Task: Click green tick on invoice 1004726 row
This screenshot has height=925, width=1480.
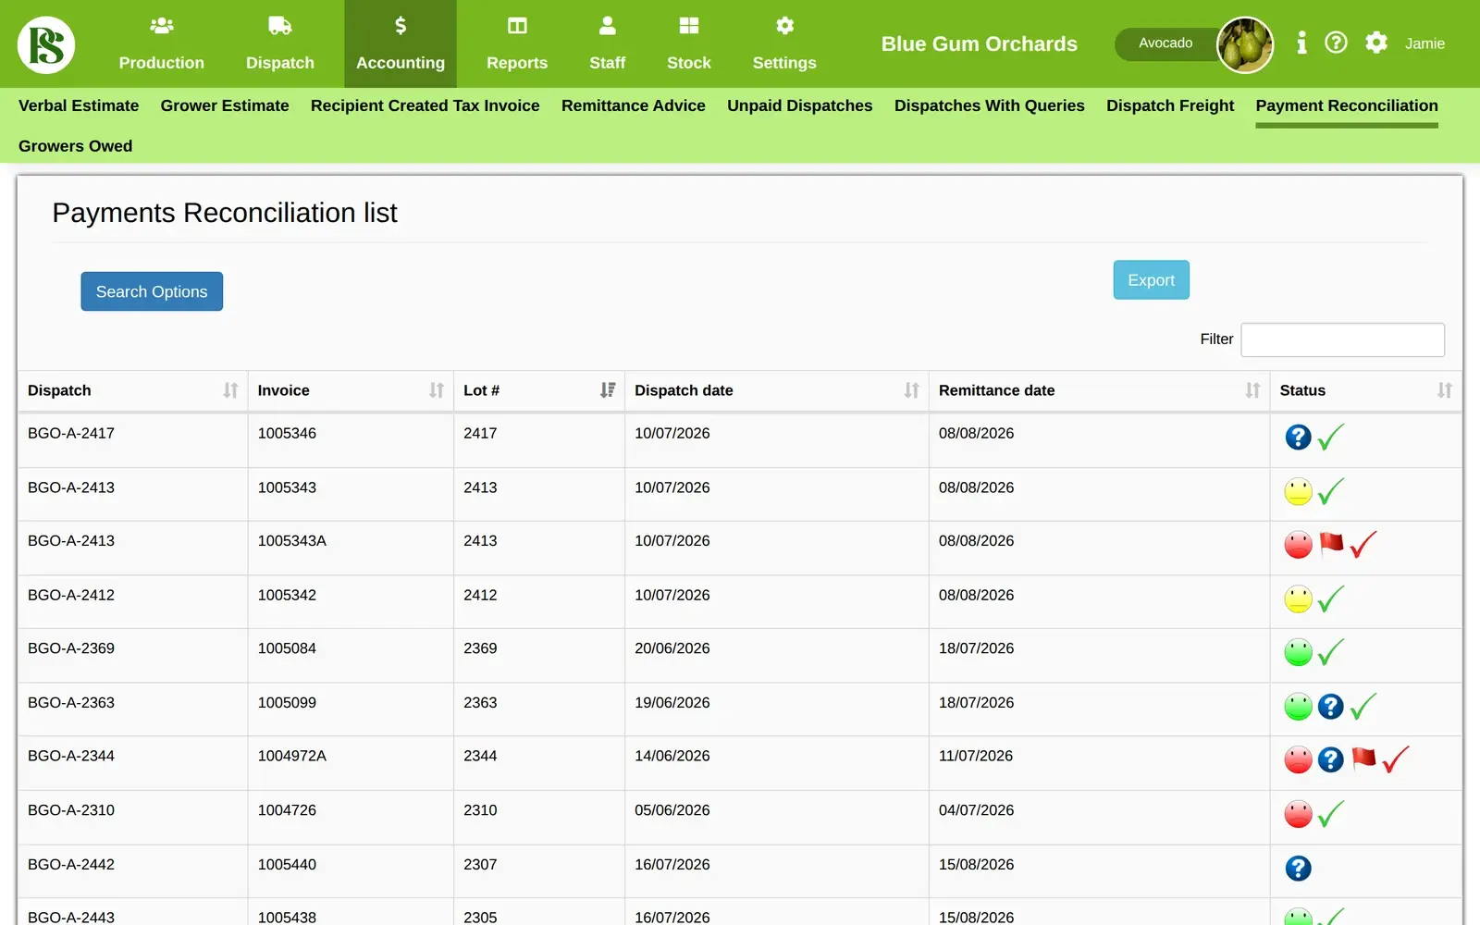Action: click(1330, 815)
